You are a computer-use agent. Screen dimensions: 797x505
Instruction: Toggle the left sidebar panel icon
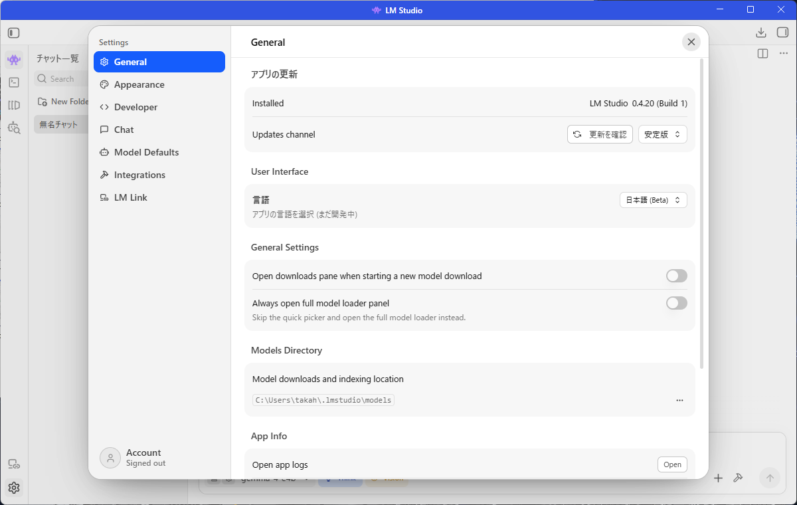coord(14,33)
